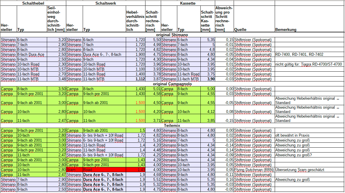Image resolution: width=345 pixels, height=193 pixels.
Task: Click the Schalthebel group header
Action: point(33,3)
